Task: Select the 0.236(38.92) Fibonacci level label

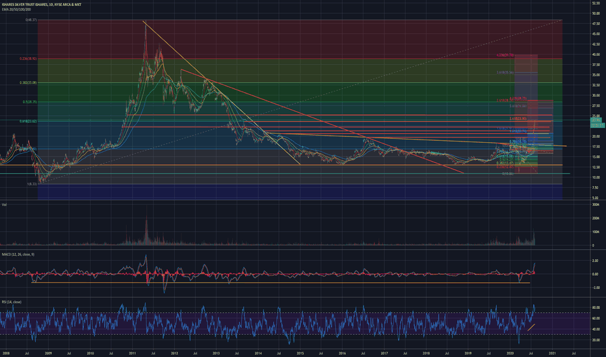Action: click(x=28, y=58)
